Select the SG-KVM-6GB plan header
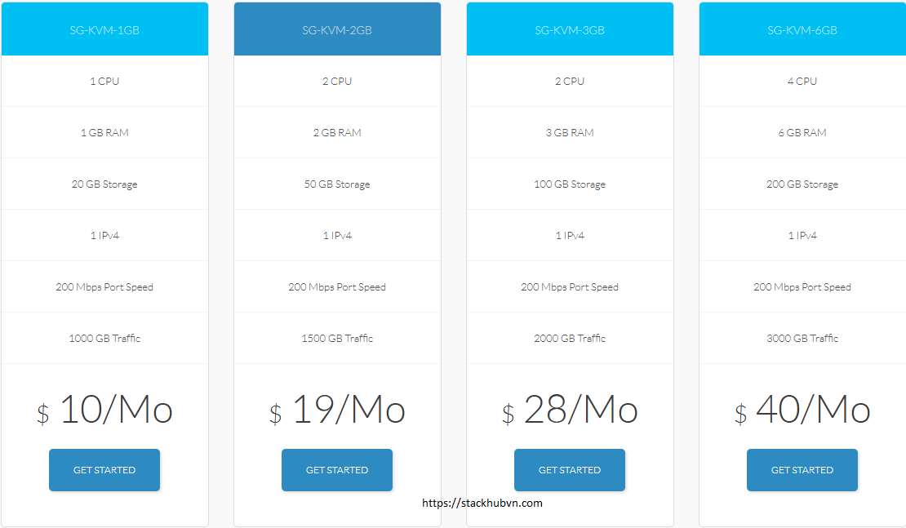 coord(802,30)
